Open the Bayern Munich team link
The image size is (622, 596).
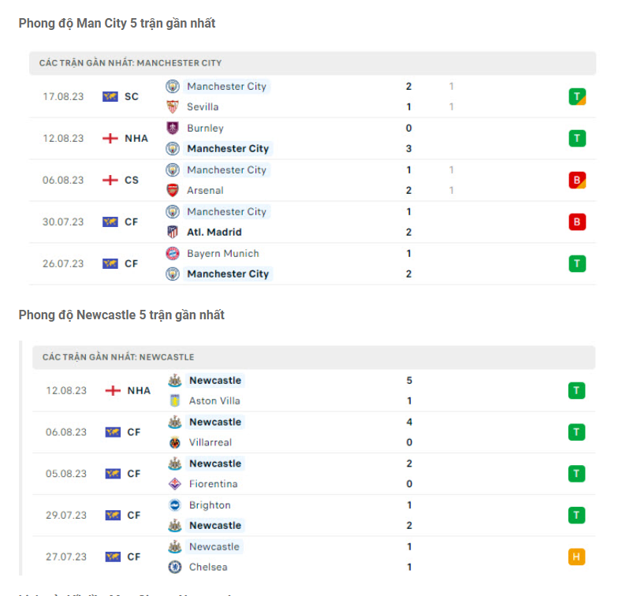pos(223,254)
